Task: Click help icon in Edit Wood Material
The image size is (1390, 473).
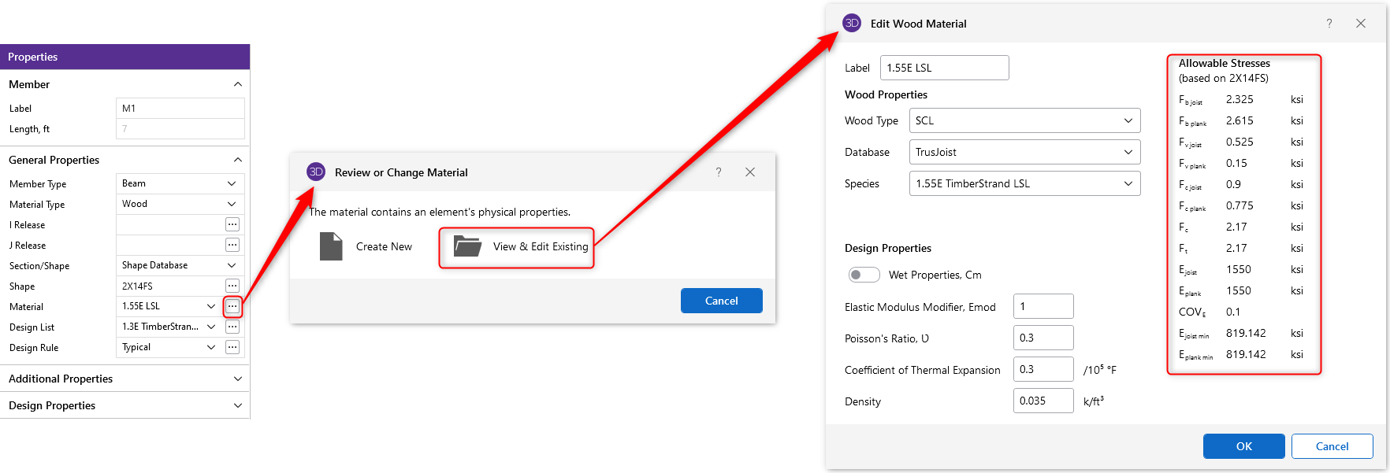Action: coord(1329,24)
